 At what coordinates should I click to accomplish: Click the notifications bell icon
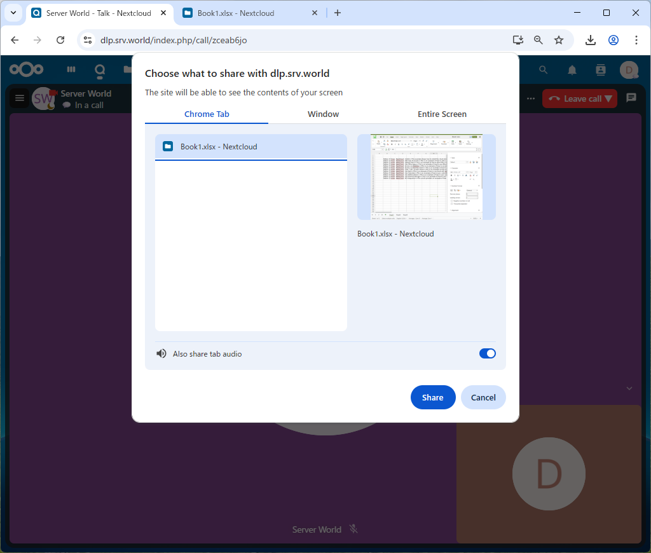tap(572, 70)
